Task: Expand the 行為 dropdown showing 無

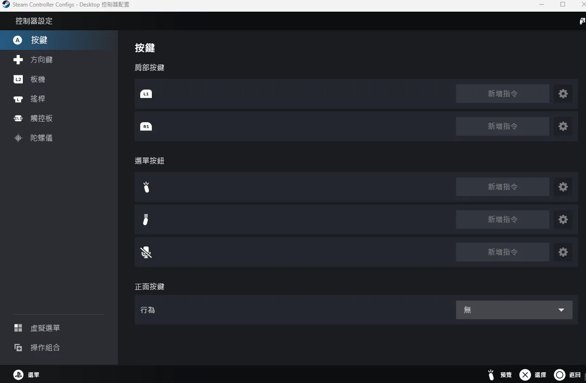Action: (514, 310)
